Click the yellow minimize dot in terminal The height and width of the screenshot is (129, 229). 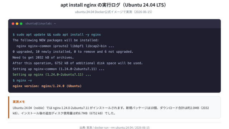click(x=17, y=24)
